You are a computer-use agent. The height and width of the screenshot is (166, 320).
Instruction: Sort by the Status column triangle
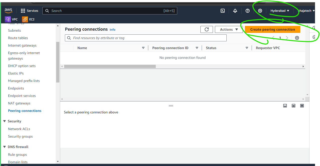[247, 48]
